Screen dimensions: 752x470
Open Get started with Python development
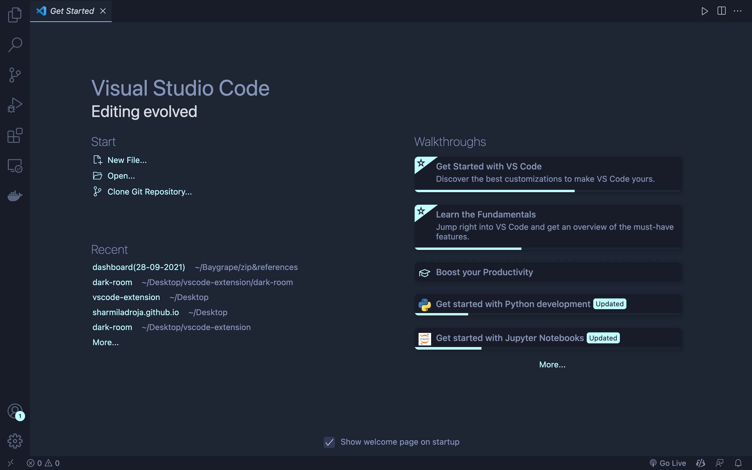coord(548,304)
